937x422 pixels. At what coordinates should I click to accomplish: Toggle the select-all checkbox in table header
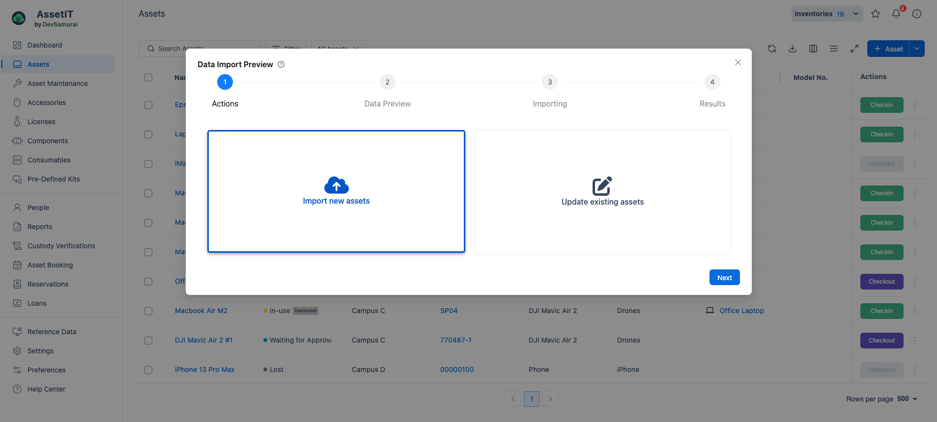[148, 78]
